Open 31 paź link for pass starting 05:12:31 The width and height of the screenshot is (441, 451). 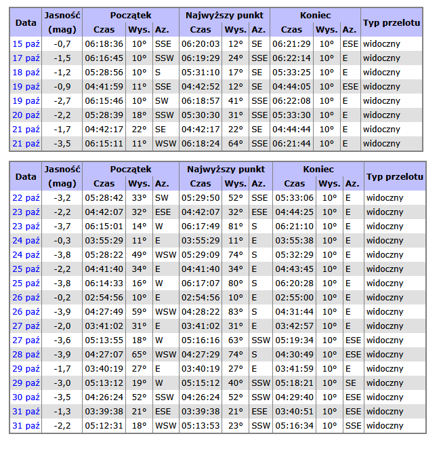click(26, 425)
